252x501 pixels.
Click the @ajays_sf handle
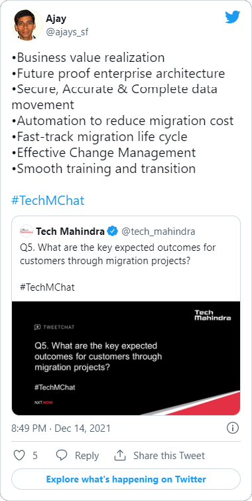(68, 32)
